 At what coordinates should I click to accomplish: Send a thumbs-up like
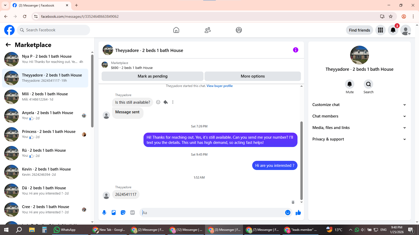point(298,213)
